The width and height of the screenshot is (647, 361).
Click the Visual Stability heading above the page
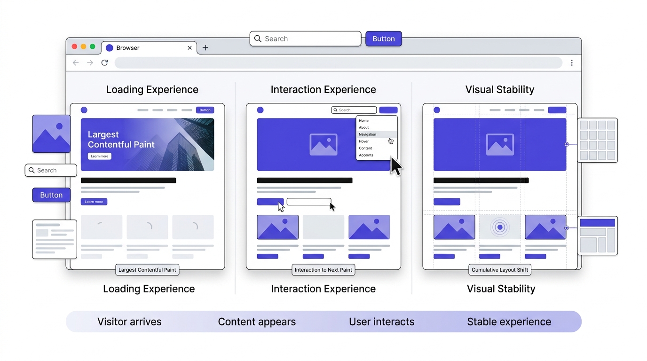pyautogui.click(x=500, y=90)
